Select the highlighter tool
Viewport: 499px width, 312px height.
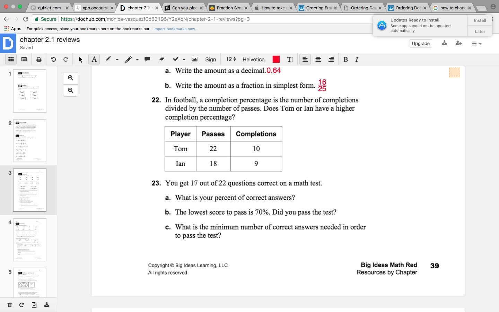[128, 59]
